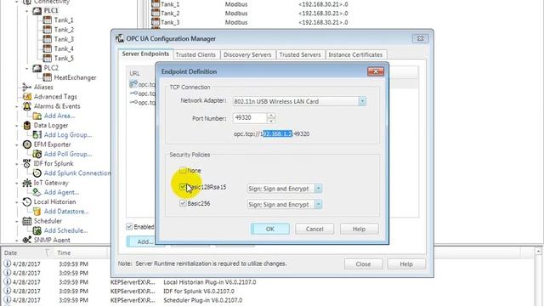
Task: Click the Add Poll Group icon
Action: (37, 154)
